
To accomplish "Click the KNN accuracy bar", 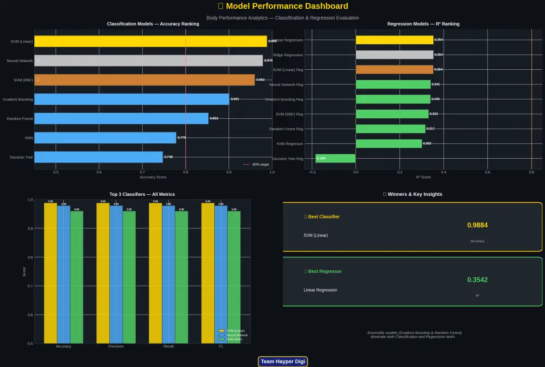I will point(105,138).
